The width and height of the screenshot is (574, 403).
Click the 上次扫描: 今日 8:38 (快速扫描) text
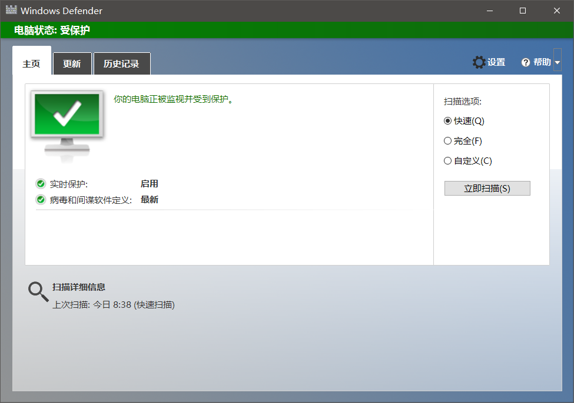(x=114, y=305)
